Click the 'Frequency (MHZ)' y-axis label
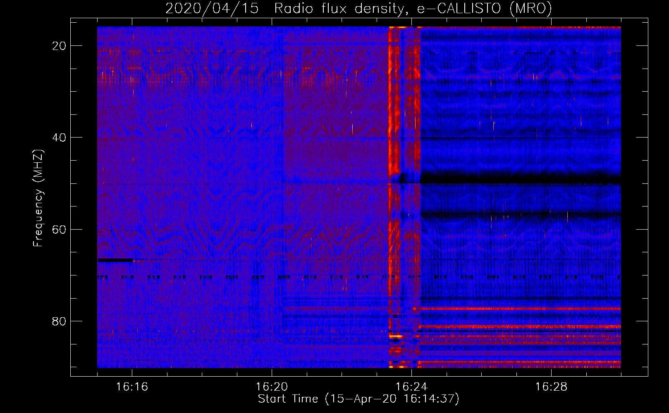This screenshot has width=669, height=413. tap(38, 199)
